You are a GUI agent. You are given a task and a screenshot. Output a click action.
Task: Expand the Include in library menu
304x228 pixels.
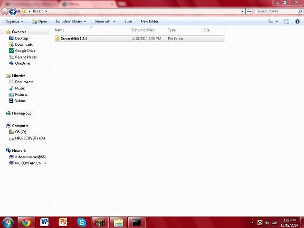coord(70,21)
